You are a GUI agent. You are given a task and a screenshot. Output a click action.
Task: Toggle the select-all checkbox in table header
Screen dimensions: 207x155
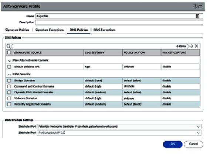[x=9, y=52]
